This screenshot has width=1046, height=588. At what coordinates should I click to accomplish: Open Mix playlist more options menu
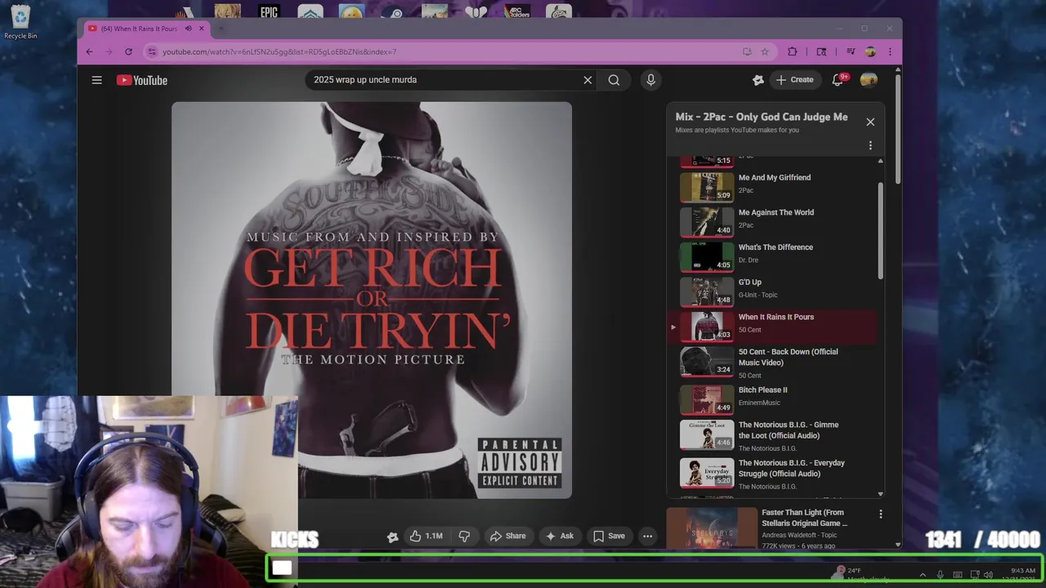tap(870, 145)
